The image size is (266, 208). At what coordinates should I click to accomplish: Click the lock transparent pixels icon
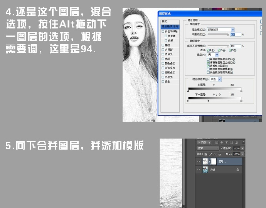[x=205, y=154]
